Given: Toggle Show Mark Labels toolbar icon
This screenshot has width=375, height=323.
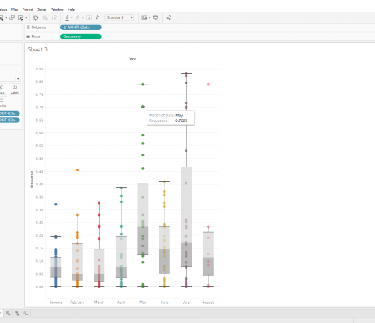Looking at the screenshot, I should [89, 18].
